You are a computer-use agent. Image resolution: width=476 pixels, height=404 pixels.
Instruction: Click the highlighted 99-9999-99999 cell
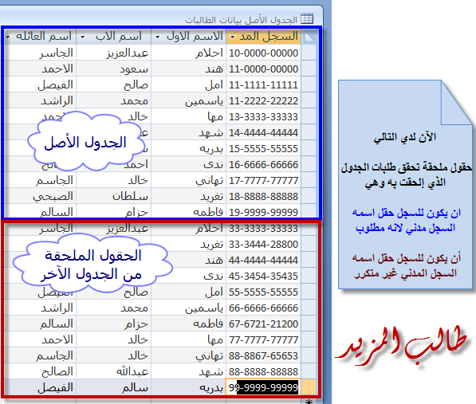pos(263,387)
